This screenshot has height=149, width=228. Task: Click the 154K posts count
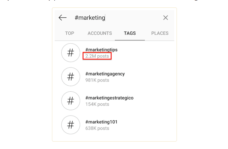coord(97,104)
